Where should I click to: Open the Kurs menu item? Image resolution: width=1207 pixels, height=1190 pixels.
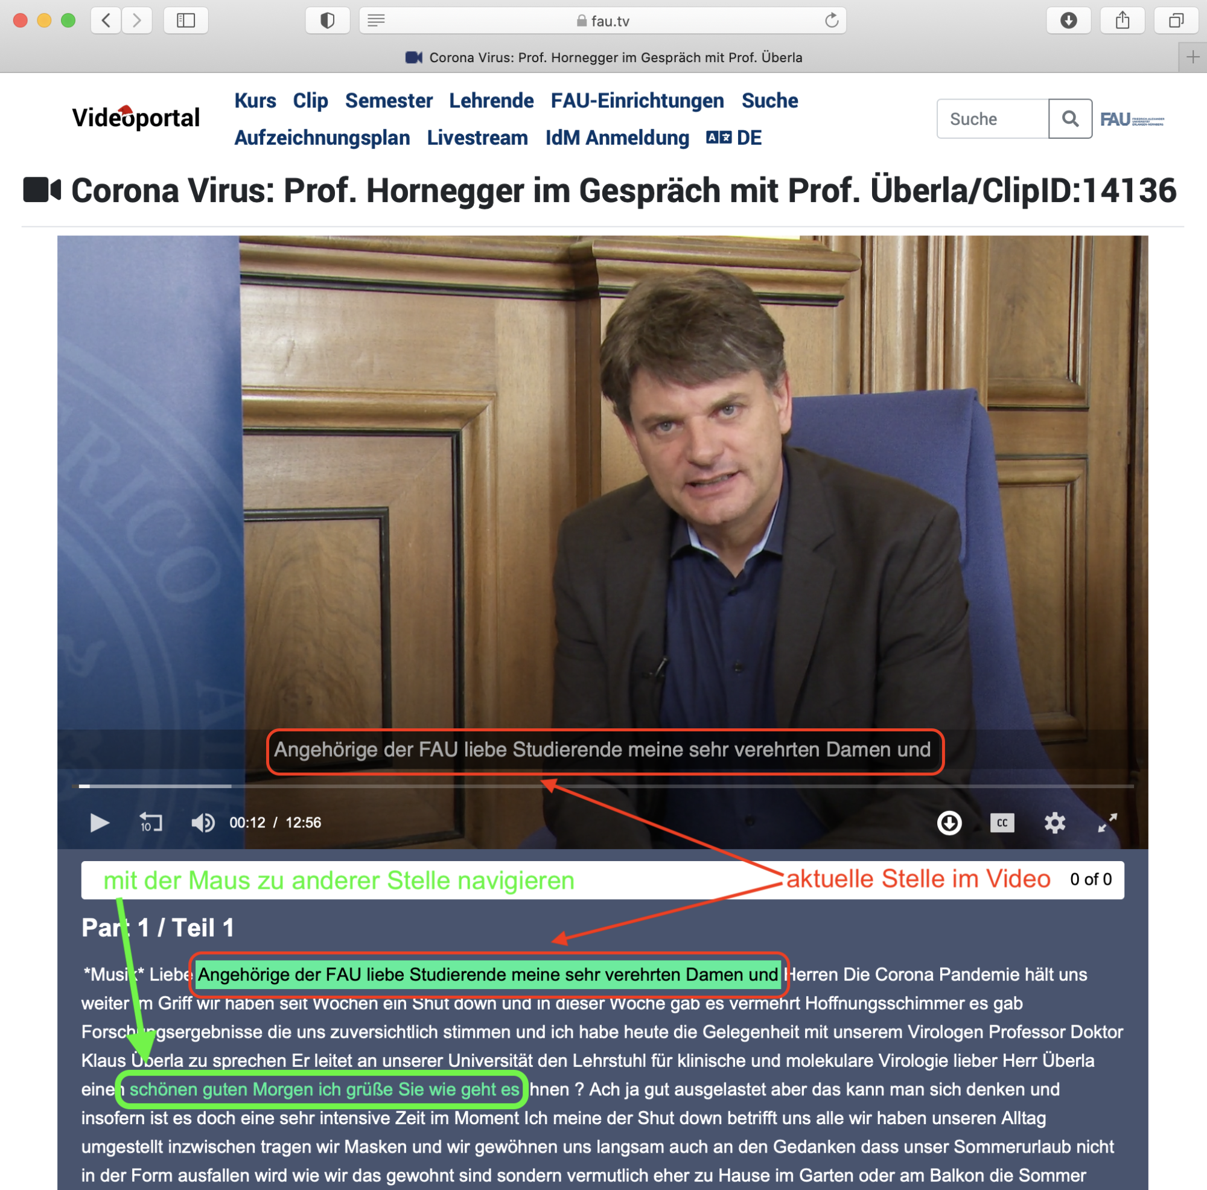pos(255,101)
